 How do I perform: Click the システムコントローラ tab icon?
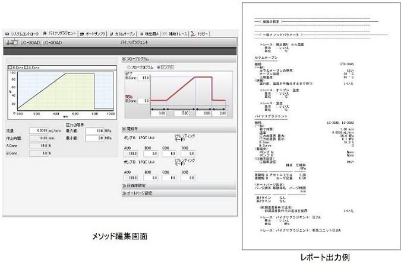[x=7, y=34]
